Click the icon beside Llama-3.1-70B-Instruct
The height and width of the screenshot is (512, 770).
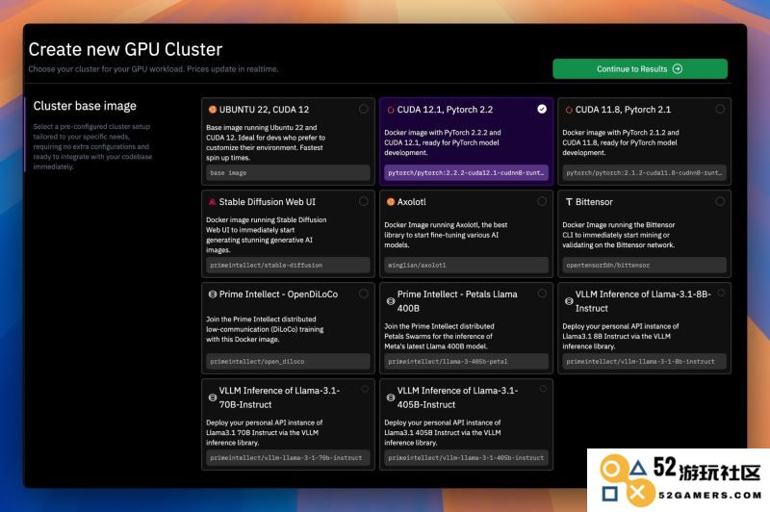click(213, 397)
